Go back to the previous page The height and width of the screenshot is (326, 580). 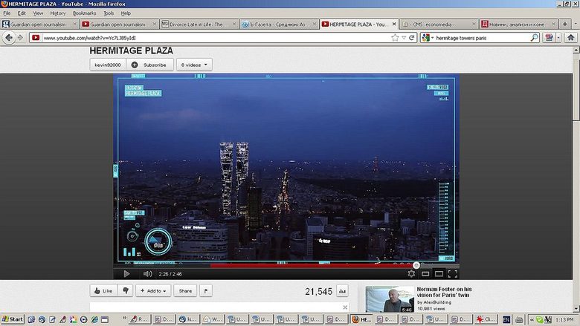[x=9, y=38]
